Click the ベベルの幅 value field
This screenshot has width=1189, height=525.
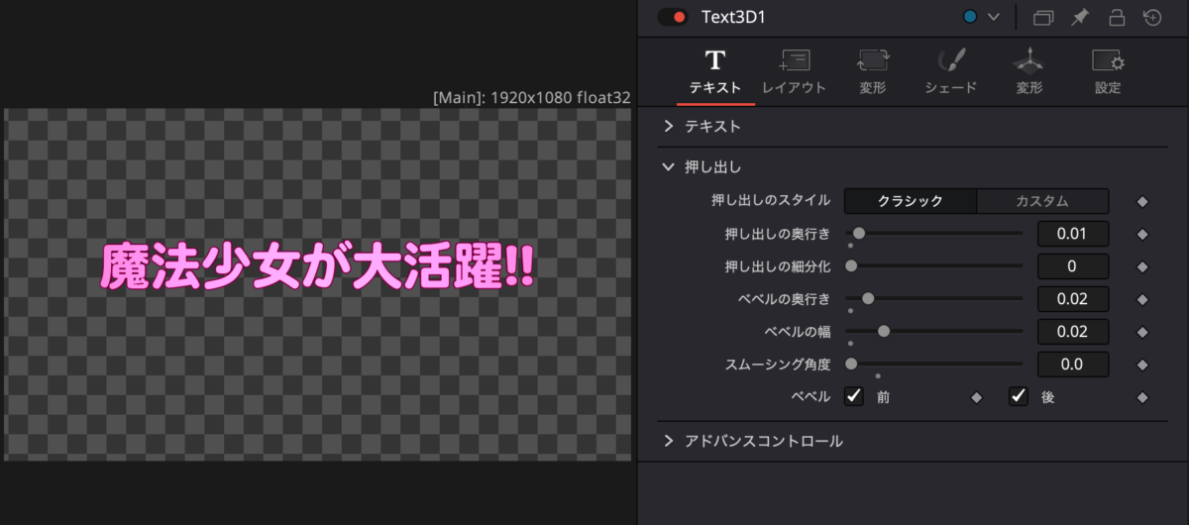(1073, 332)
